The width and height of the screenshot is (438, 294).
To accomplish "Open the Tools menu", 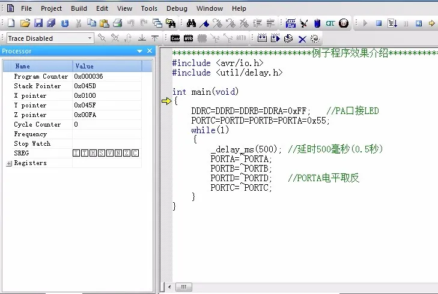I will click(x=149, y=8).
